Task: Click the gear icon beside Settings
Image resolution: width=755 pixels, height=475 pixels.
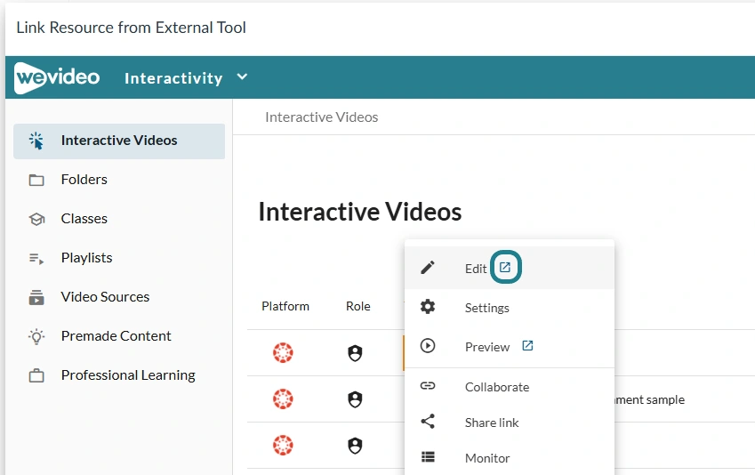Action: click(428, 306)
